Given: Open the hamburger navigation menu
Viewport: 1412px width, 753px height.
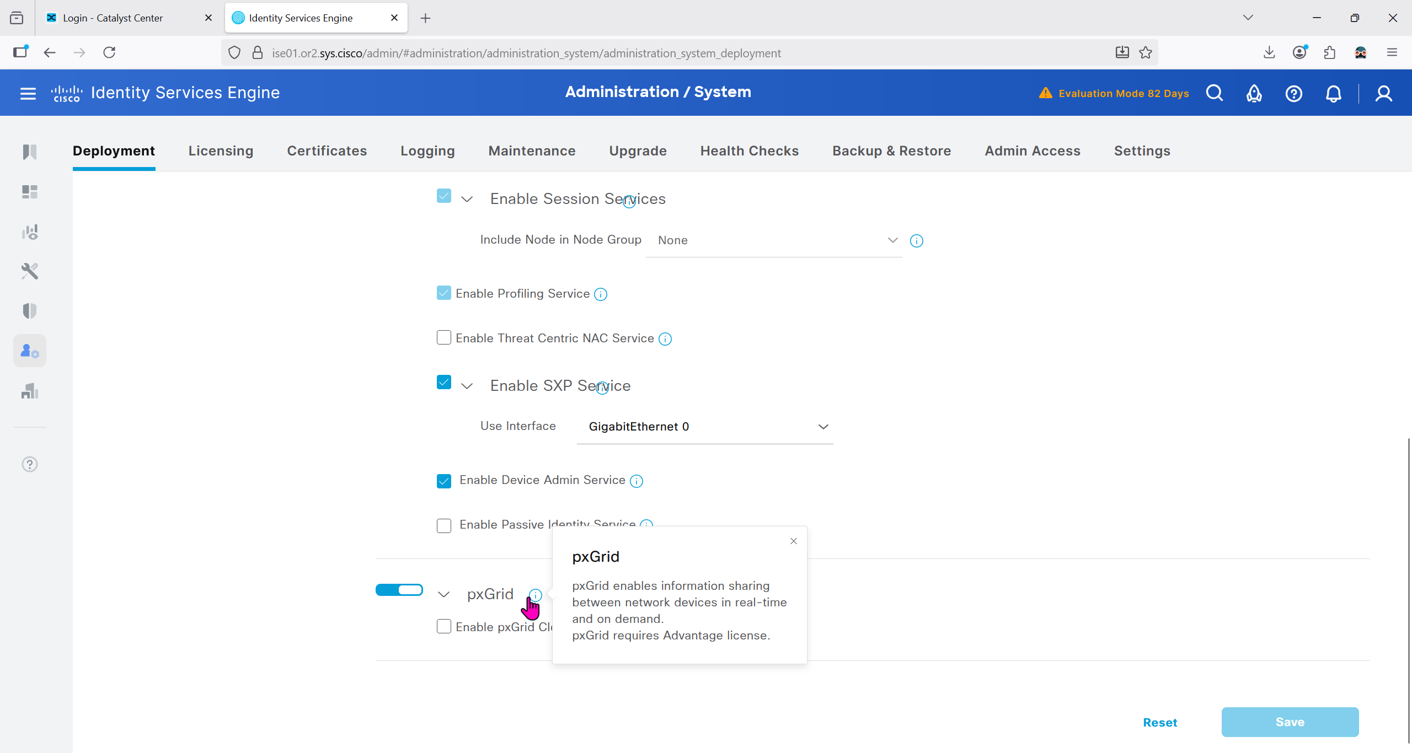Looking at the screenshot, I should pos(28,93).
